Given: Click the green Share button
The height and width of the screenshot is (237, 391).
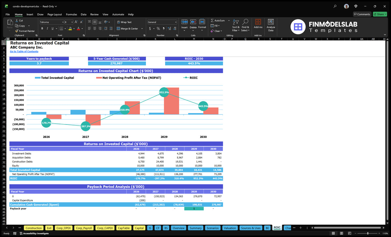Looking at the screenshot, I should [x=380, y=14].
